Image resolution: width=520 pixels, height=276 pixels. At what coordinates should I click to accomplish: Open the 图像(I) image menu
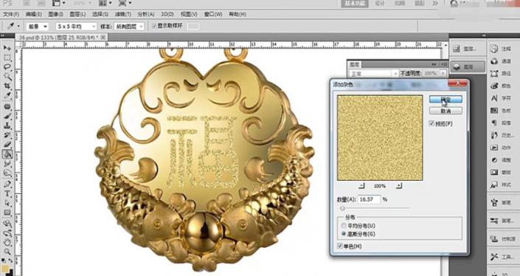[55, 14]
